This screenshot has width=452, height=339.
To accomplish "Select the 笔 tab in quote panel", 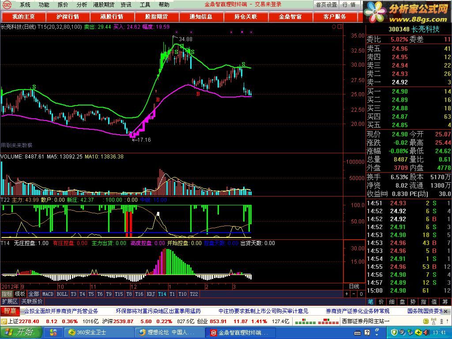I will point(371,302).
